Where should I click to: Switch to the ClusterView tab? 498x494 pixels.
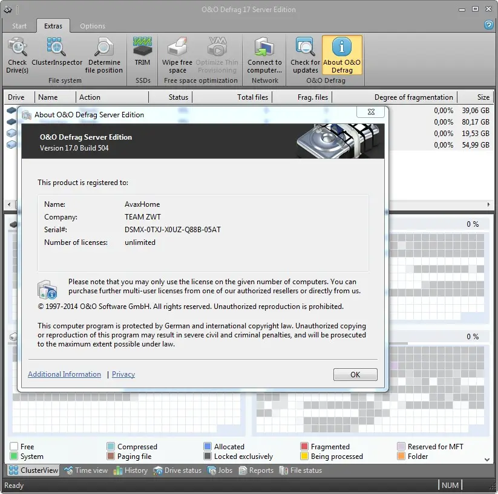coord(33,470)
